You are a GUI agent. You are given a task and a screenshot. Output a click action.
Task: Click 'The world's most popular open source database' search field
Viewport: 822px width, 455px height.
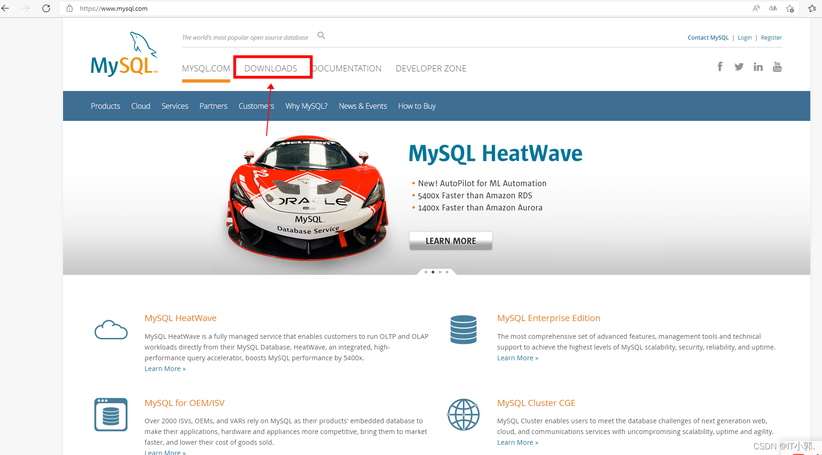point(245,37)
